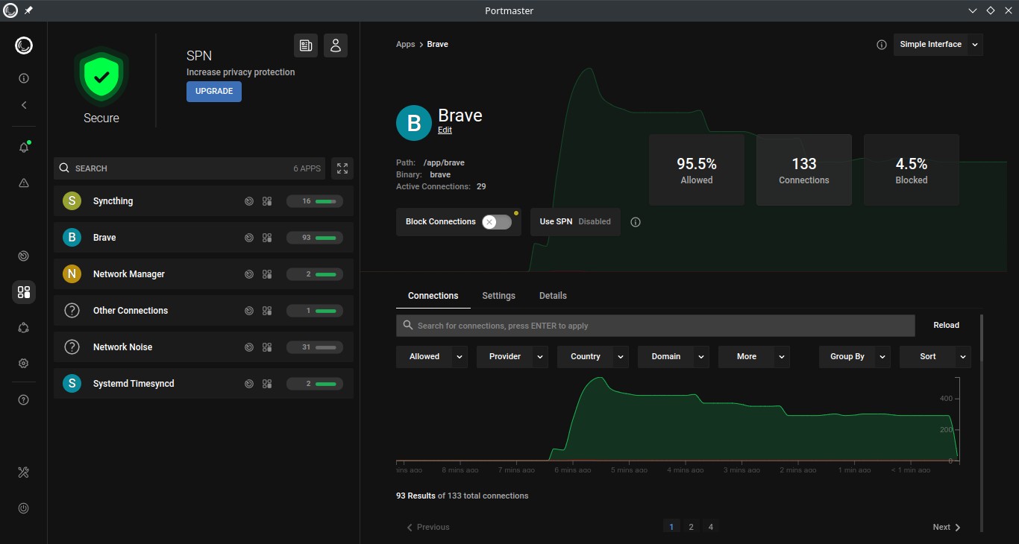Click Syncthing row's app settings icon
Viewport: 1019px width, 544px height.
coord(267,201)
